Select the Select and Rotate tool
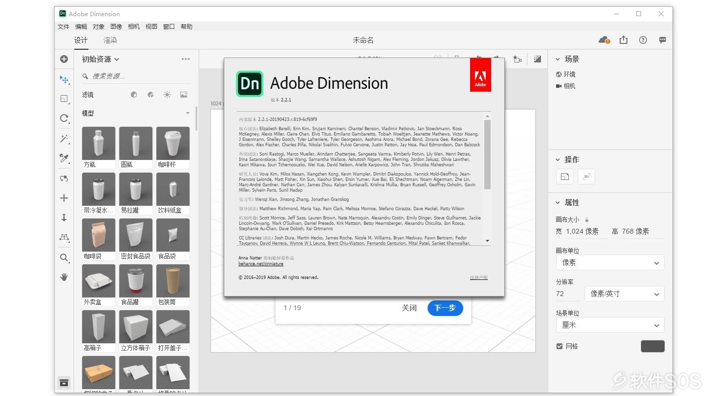Image resolution: width=711 pixels, height=396 pixels. 64,118
